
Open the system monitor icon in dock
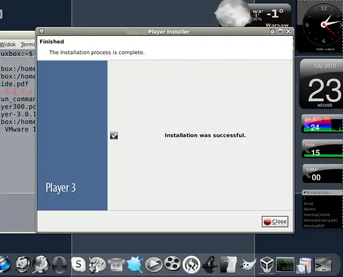[285, 264]
